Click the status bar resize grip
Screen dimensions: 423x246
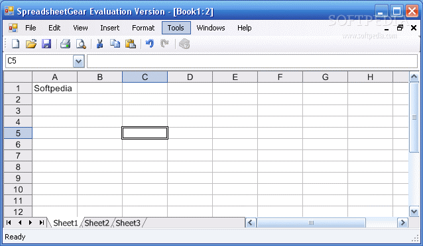pos(415,237)
